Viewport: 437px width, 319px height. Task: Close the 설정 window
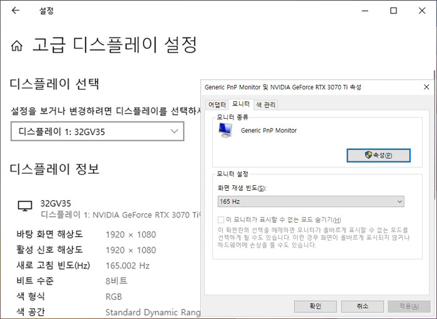pyautogui.click(x=422, y=11)
